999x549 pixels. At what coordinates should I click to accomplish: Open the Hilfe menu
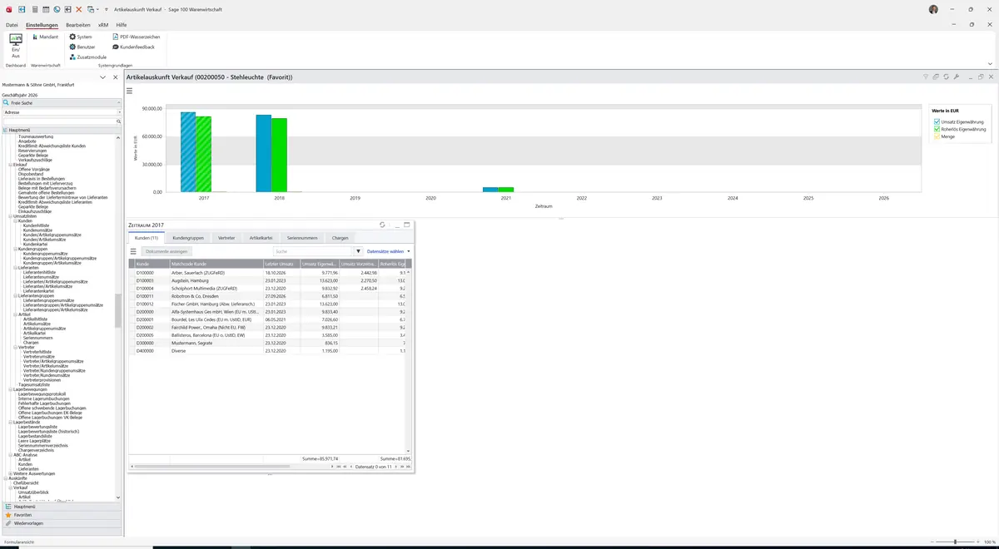click(122, 25)
